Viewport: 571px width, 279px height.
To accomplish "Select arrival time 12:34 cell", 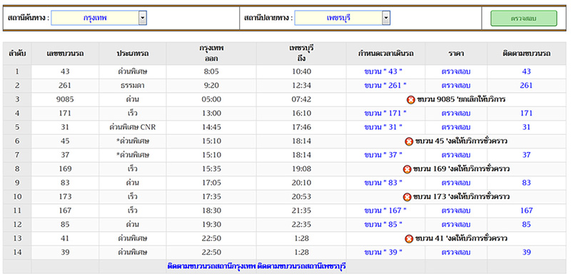I will pos(301,86).
